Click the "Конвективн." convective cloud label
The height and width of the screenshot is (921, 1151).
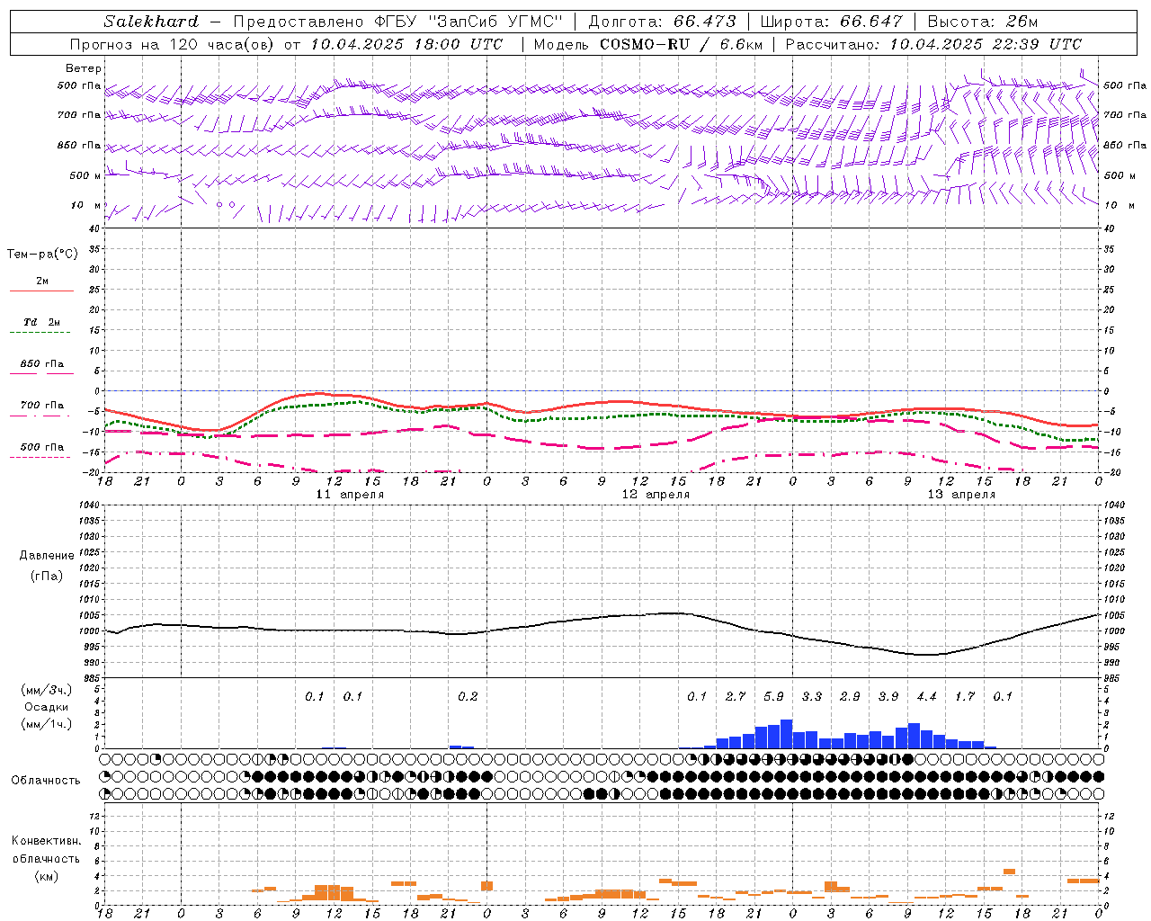point(46,841)
